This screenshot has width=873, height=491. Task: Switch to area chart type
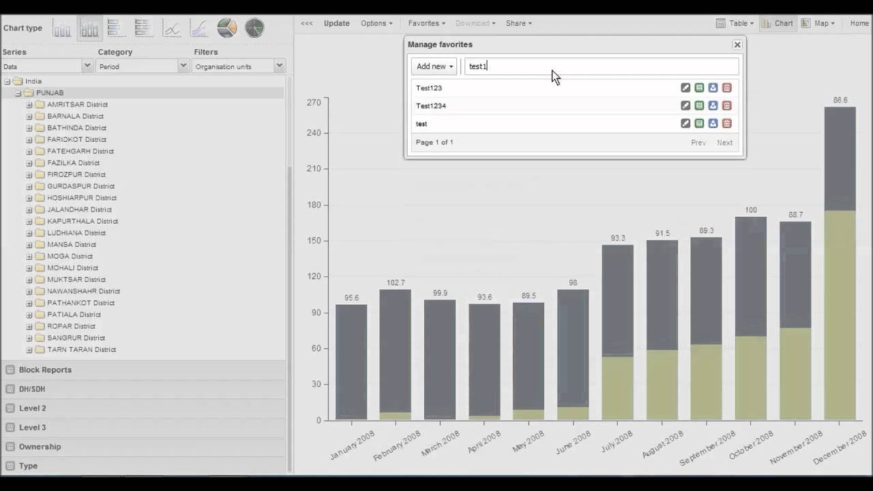pos(199,29)
